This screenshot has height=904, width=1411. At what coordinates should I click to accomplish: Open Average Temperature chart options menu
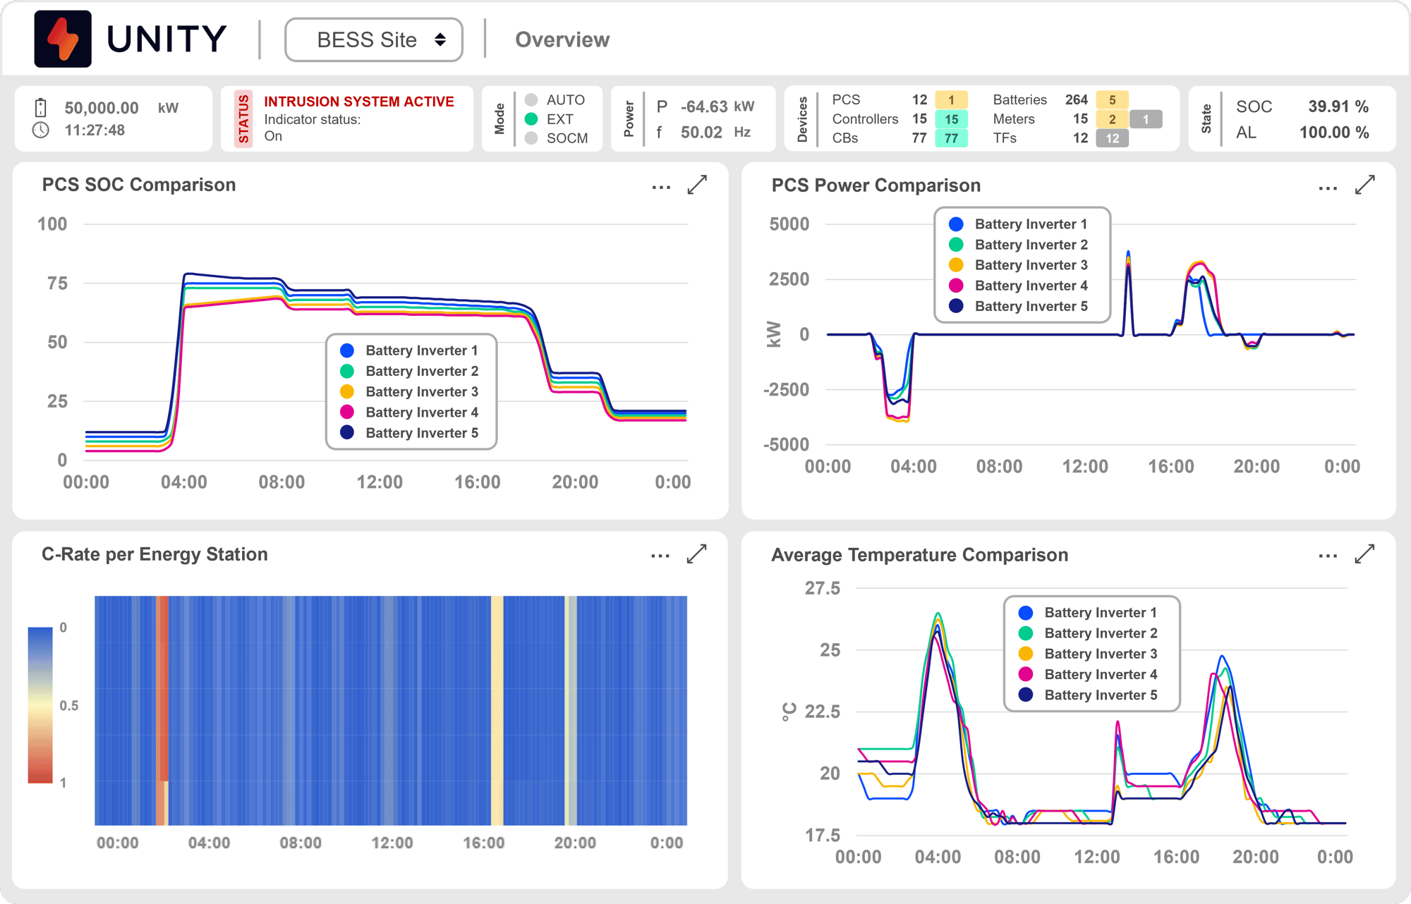click(1328, 556)
